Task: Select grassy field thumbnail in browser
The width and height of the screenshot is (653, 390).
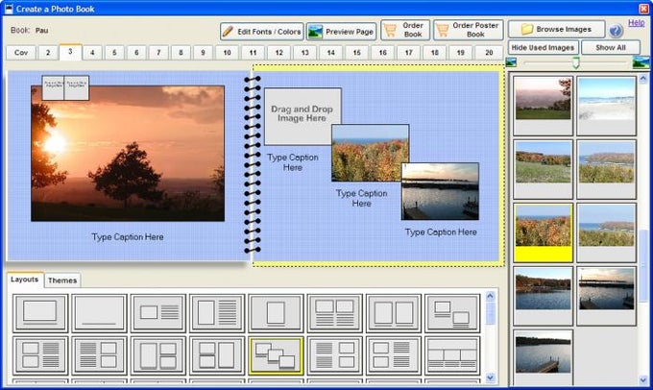Action: click(x=544, y=169)
